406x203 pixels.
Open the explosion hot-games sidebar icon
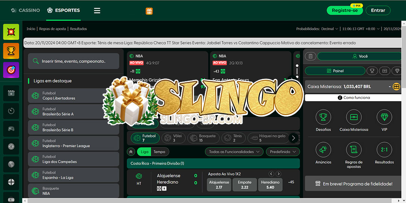11,32
